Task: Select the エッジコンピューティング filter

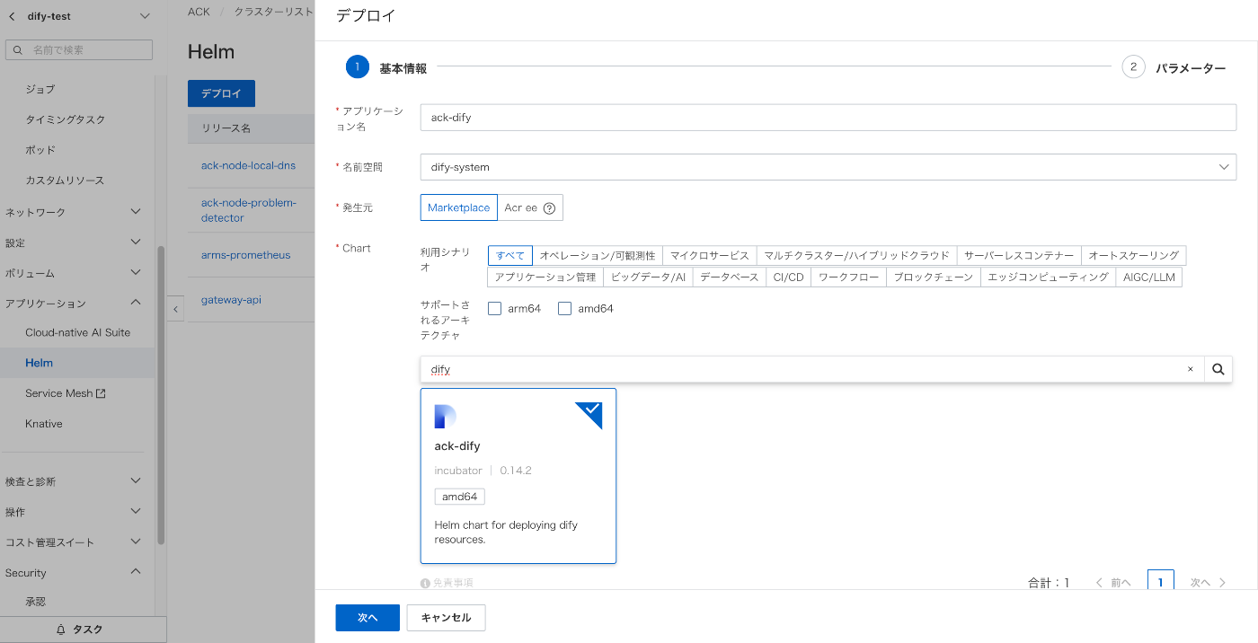Action: point(1049,277)
